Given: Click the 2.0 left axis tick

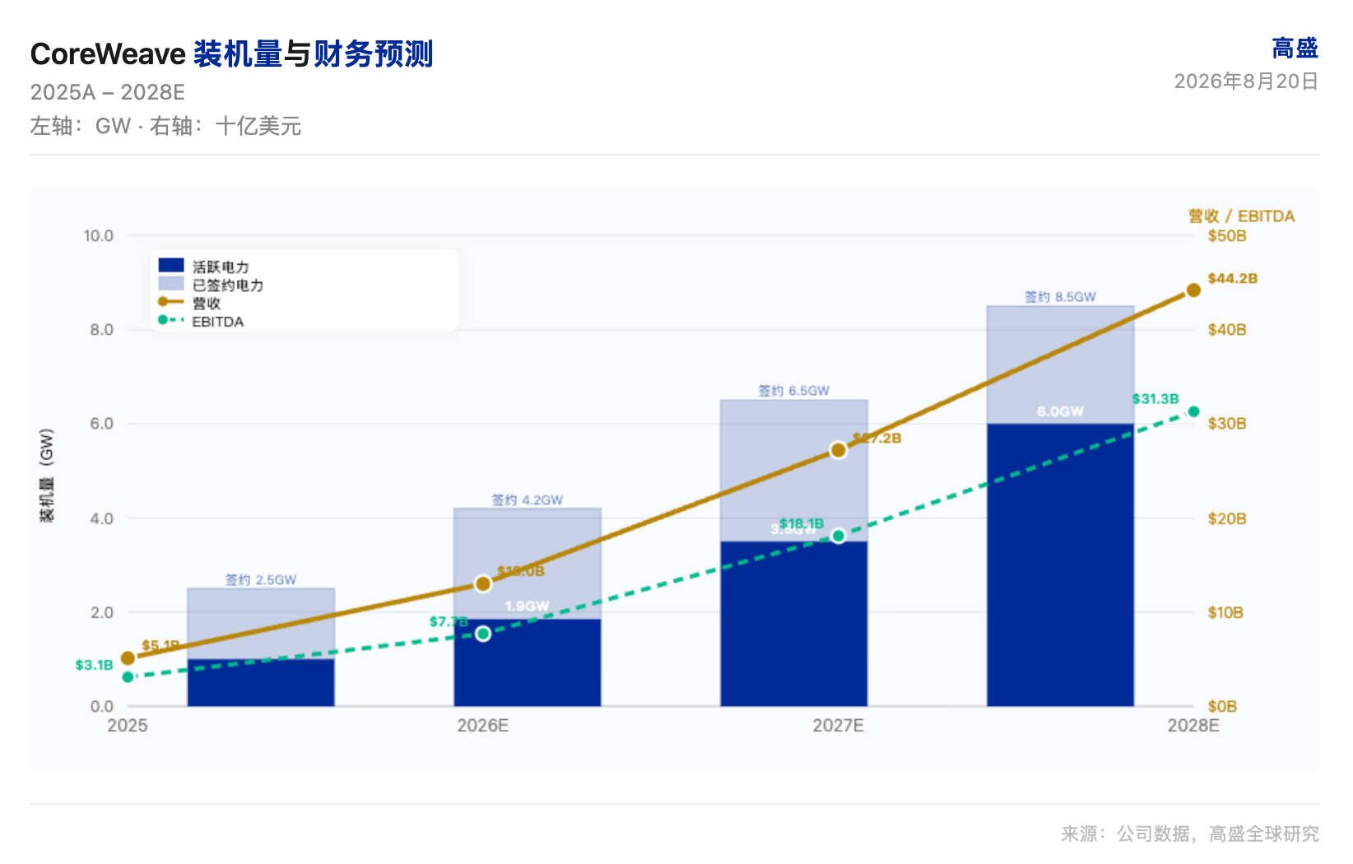Looking at the screenshot, I should [102, 612].
